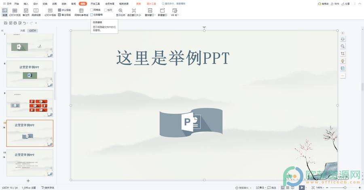
Task: Open the Home (开始) tab
Action: coord(17,4)
